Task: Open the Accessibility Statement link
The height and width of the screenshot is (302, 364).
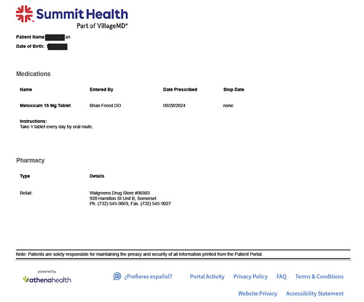Action: pyautogui.click(x=315, y=294)
